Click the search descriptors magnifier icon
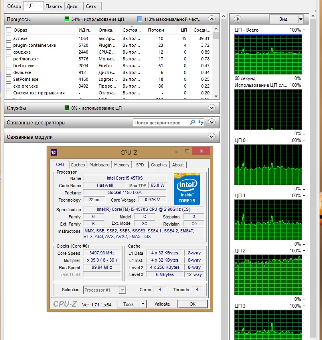Image resolution: width=322 pixels, height=340 pixels. [x=192, y=122]
